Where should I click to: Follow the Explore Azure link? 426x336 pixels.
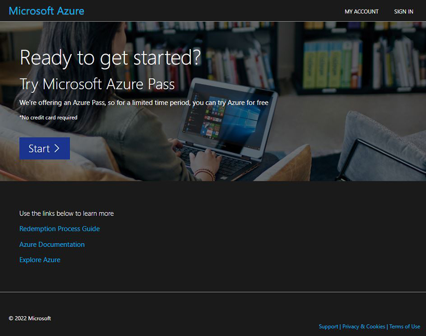(x=40, y=260)
